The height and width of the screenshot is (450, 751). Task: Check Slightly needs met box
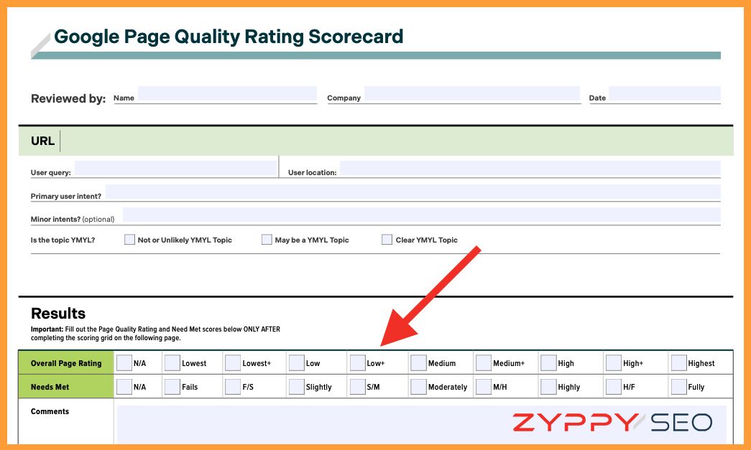[x=297, y=386]
